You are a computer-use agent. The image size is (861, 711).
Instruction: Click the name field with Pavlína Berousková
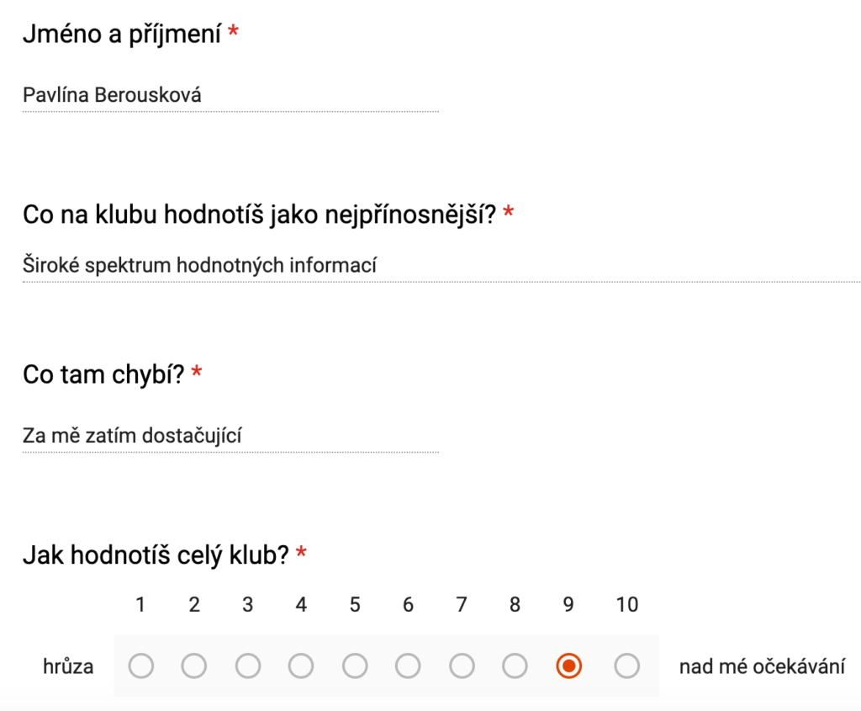click(230, 96)
